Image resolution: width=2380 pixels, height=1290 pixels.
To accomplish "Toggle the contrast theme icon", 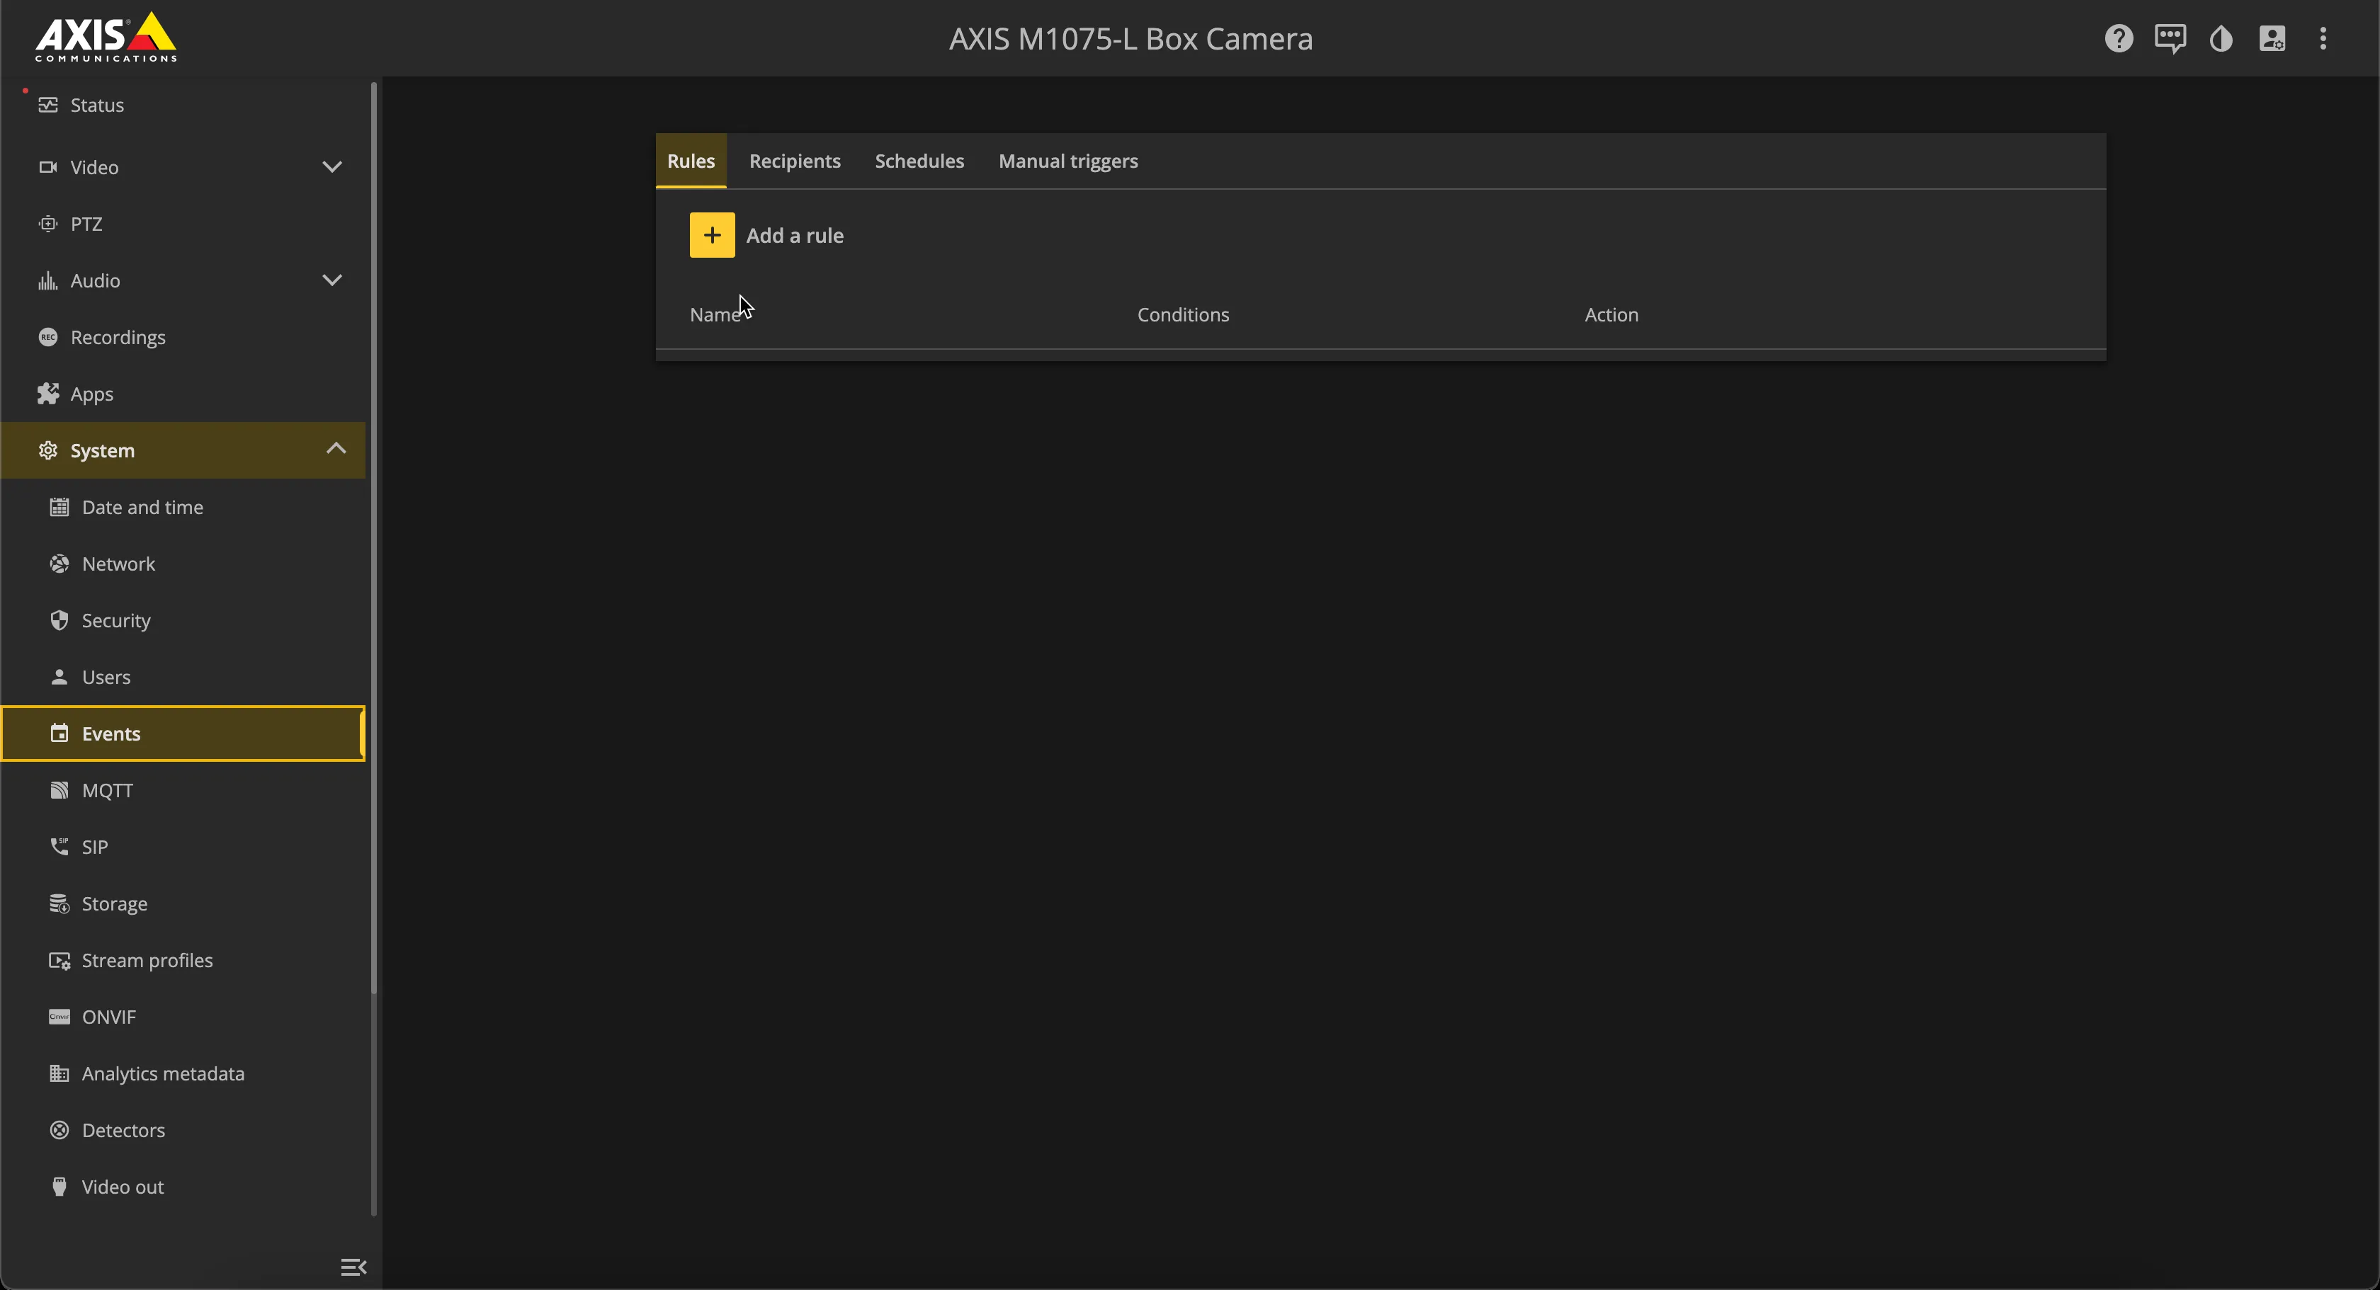I will pyautogui.click(x=2221, y=39).
